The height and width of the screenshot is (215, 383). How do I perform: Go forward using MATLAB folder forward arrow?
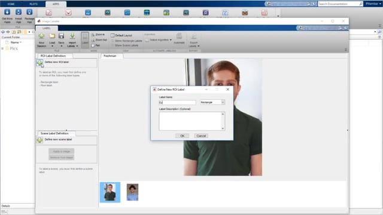point(8,32)
